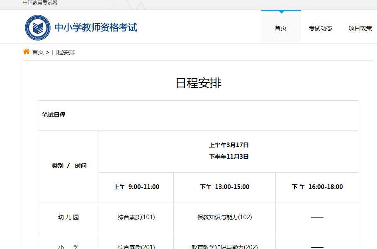Screen dimensions: 377x249
Task: Click the 上午 9:00-11:00 column header
Action: pyautogui.click(x=136, y=187)
